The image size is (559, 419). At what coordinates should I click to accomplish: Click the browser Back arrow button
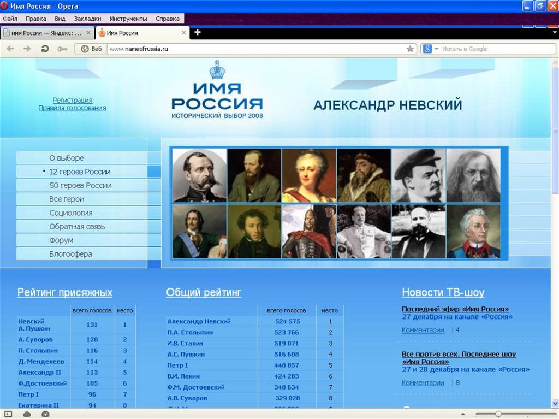(10, 49)
